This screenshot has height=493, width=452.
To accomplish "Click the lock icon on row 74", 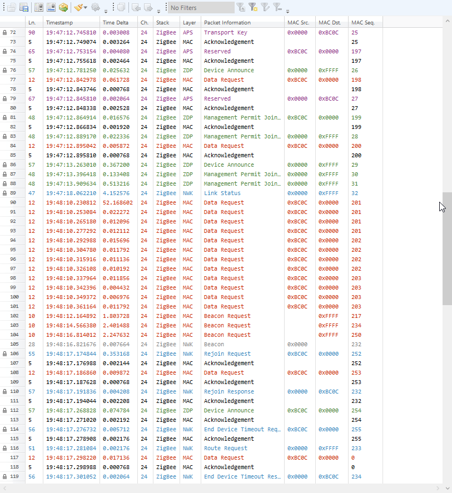I will 4,51.
